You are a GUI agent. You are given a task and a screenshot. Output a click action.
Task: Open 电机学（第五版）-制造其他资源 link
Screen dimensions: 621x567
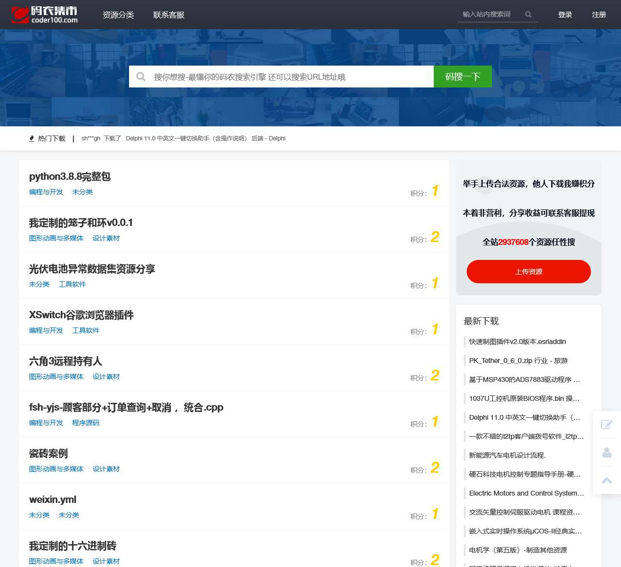coord(518,550)
